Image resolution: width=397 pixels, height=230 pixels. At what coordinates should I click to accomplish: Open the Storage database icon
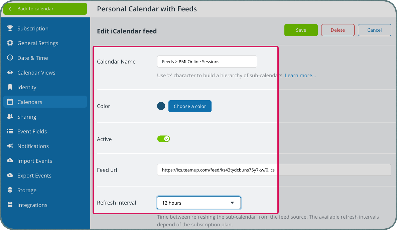[x=10, y=190]
